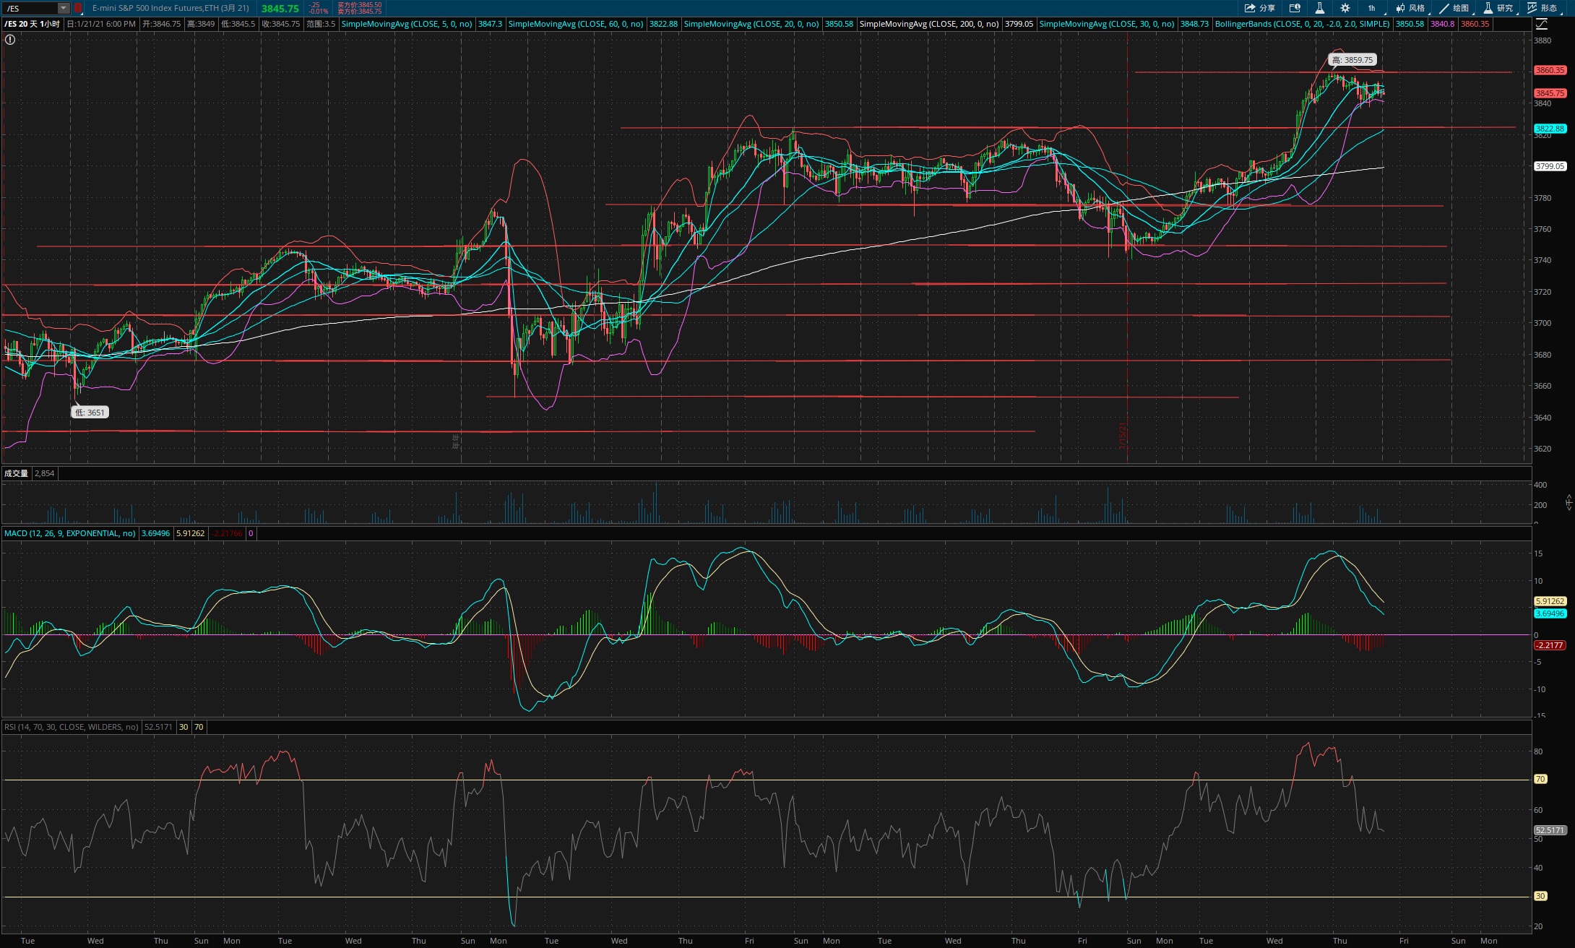Click the /ES symbol input field
This screenshot has height=948, width=1575.
(30, 8)
